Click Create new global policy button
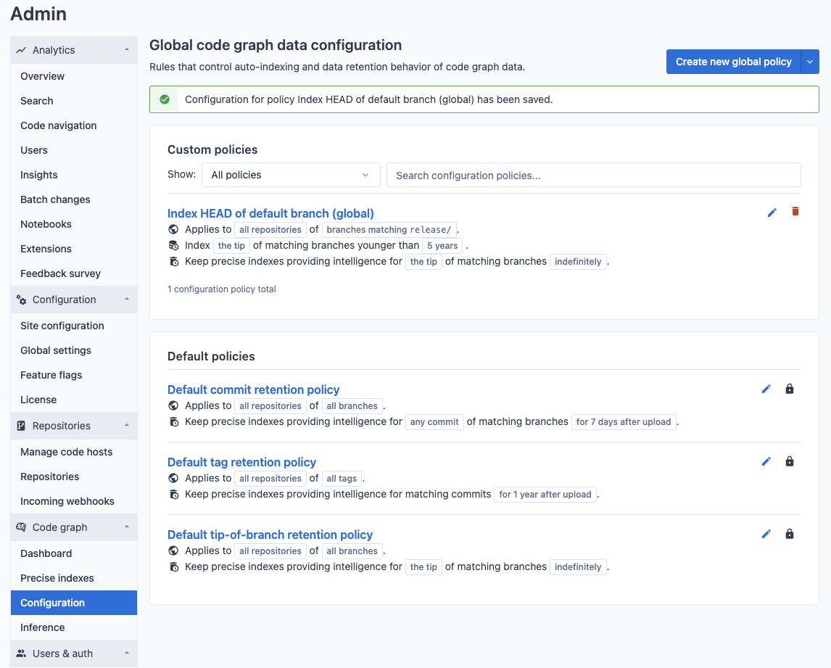This screenshot has height=668, width=831. [x=733, y=62]
